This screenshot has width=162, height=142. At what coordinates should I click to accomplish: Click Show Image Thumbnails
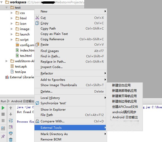[71, 85]
